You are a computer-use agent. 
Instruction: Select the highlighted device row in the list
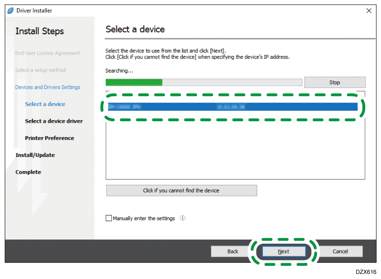tap(232, 107)
